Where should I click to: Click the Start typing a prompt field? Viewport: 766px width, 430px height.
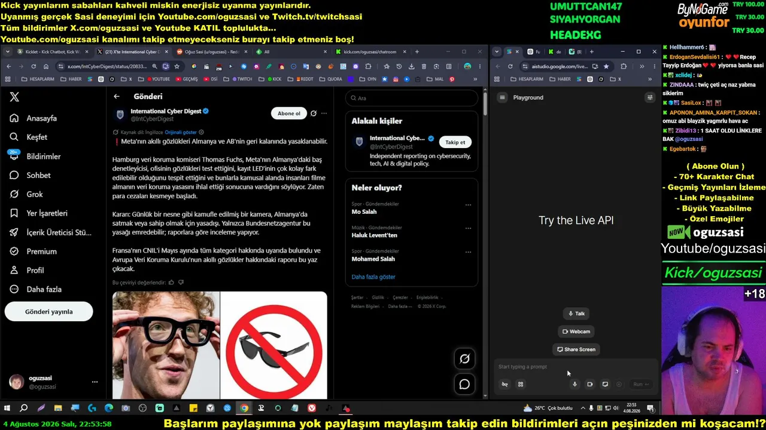[574, 367]
